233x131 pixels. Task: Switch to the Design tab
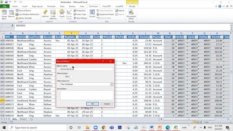pos(132,7)
